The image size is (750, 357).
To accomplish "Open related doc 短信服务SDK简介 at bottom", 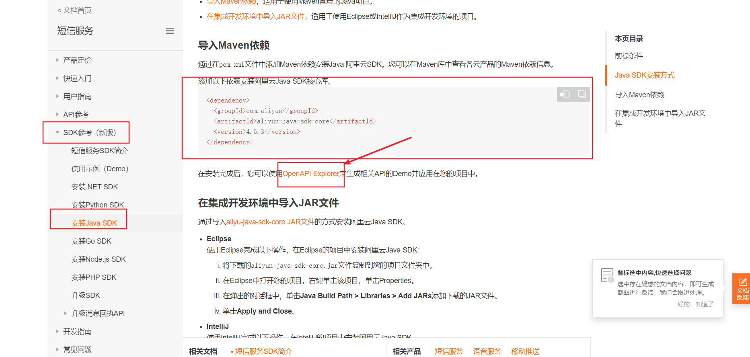I will [x=263, y=351].
